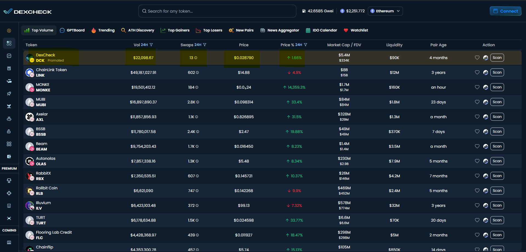Screen dimensions: 526x252
Task: Open the trophy icon under Premium
Action: 9,181
